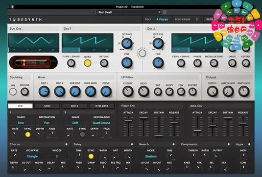Click the BEND RANGE value 2
This screenshot has height=177, width=262.
(x=197, y=20)
